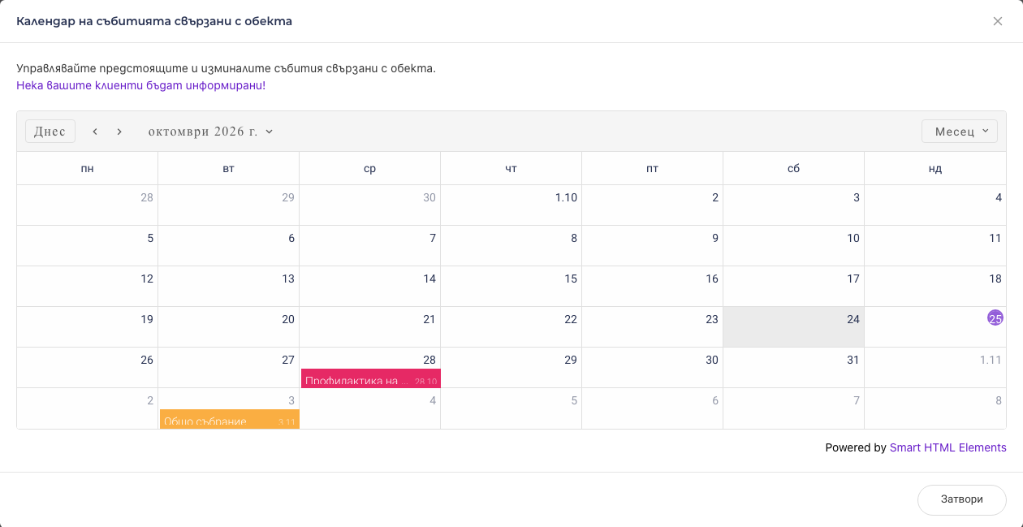Screen dimensions: 1023x527
Task: Select the 1.10 date cell
Action: pyautogui.click(x=511, y=205)
